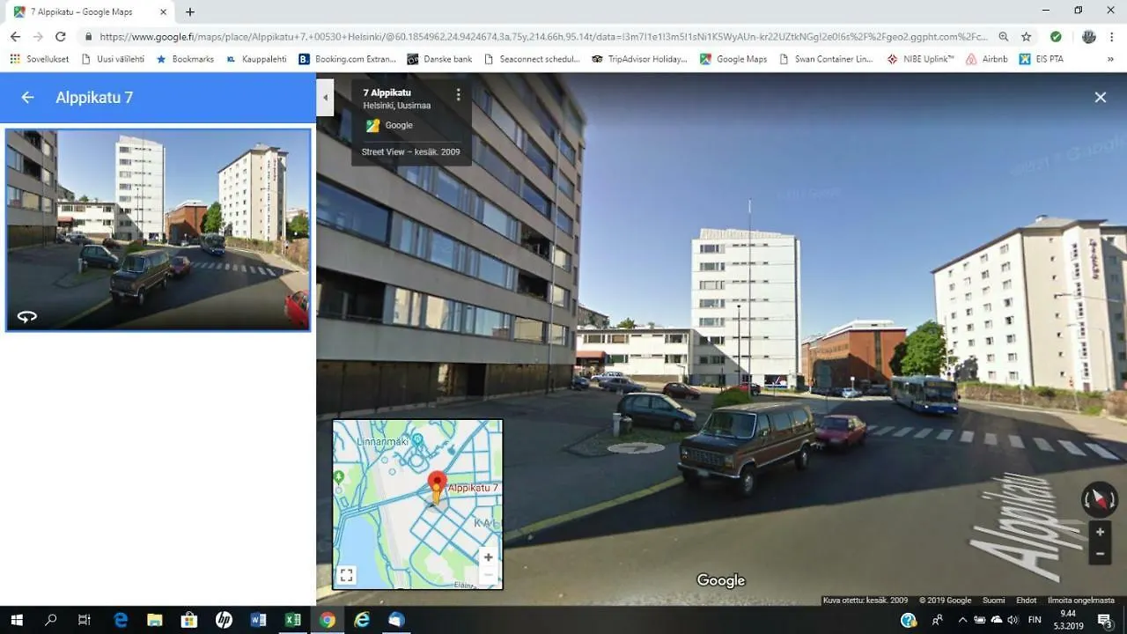Open Windows taskbar search

point(50,620)
